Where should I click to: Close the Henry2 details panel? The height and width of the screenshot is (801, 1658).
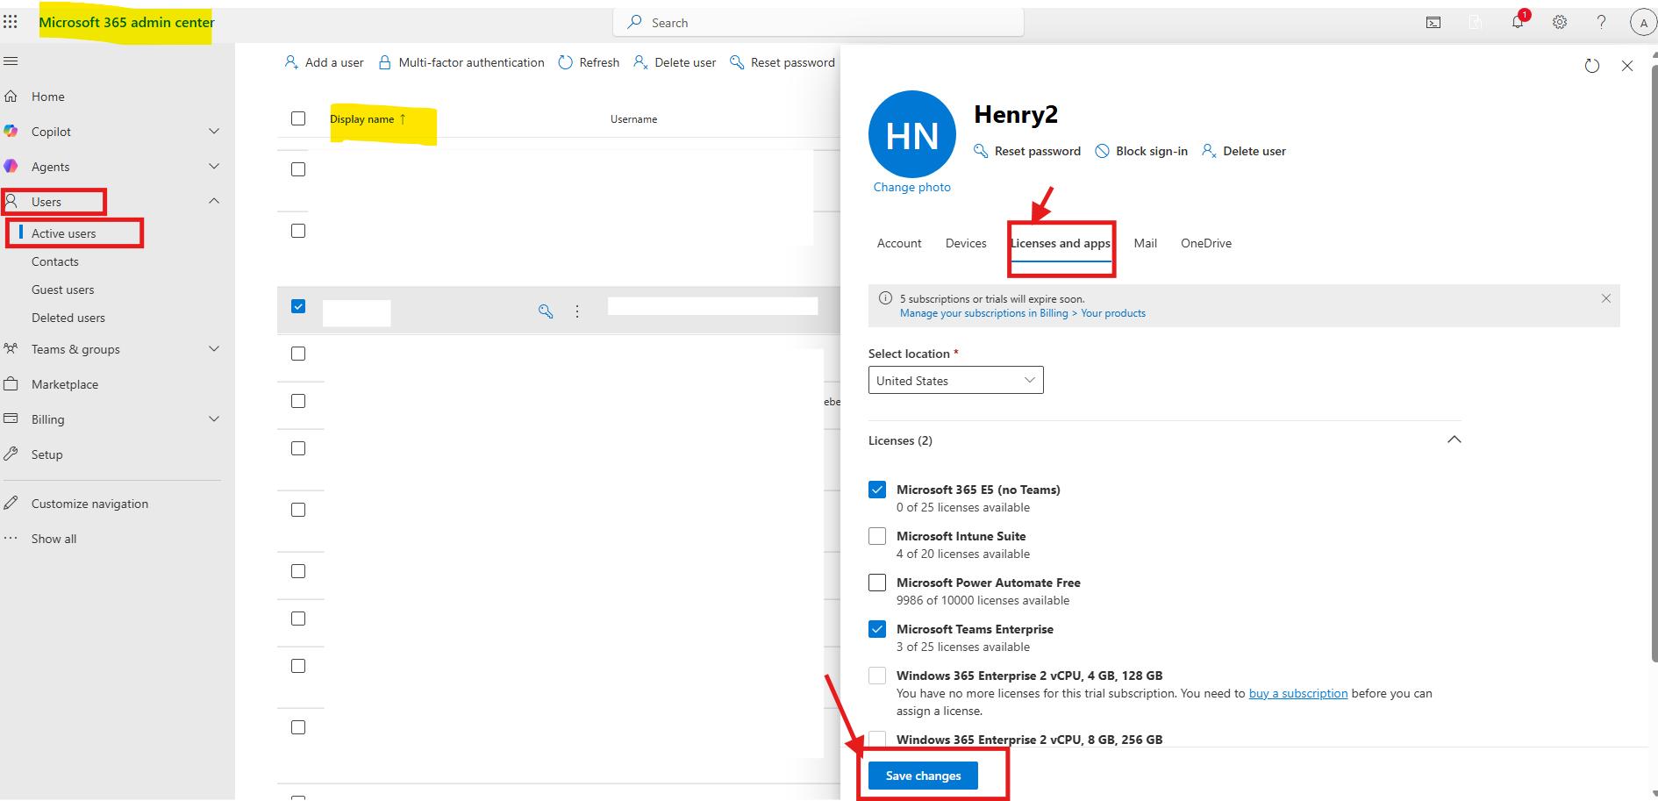(1627, 66)
